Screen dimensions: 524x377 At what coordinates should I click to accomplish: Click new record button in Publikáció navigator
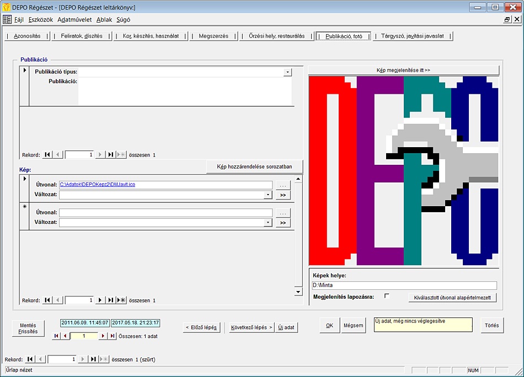pyautogui.click(x=121, y=155)
